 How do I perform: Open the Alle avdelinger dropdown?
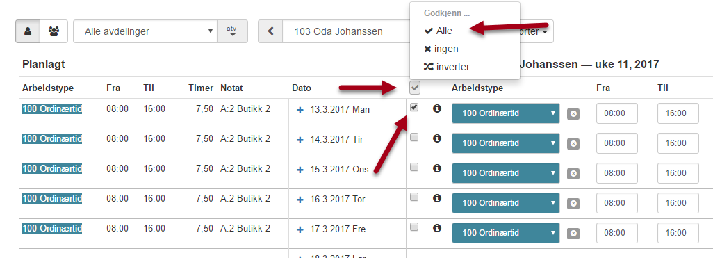point(145,31)
